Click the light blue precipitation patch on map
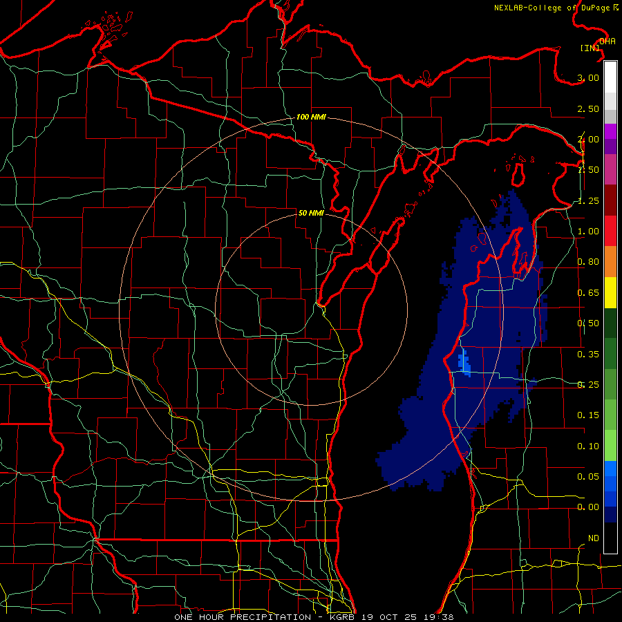Viewport: 622px width, 622px height. tap(464, 364)
